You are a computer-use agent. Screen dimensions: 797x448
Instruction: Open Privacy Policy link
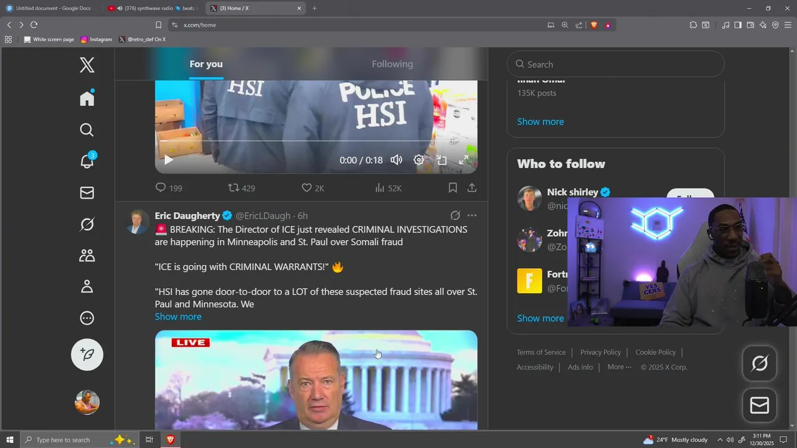(x=600, y=352)
